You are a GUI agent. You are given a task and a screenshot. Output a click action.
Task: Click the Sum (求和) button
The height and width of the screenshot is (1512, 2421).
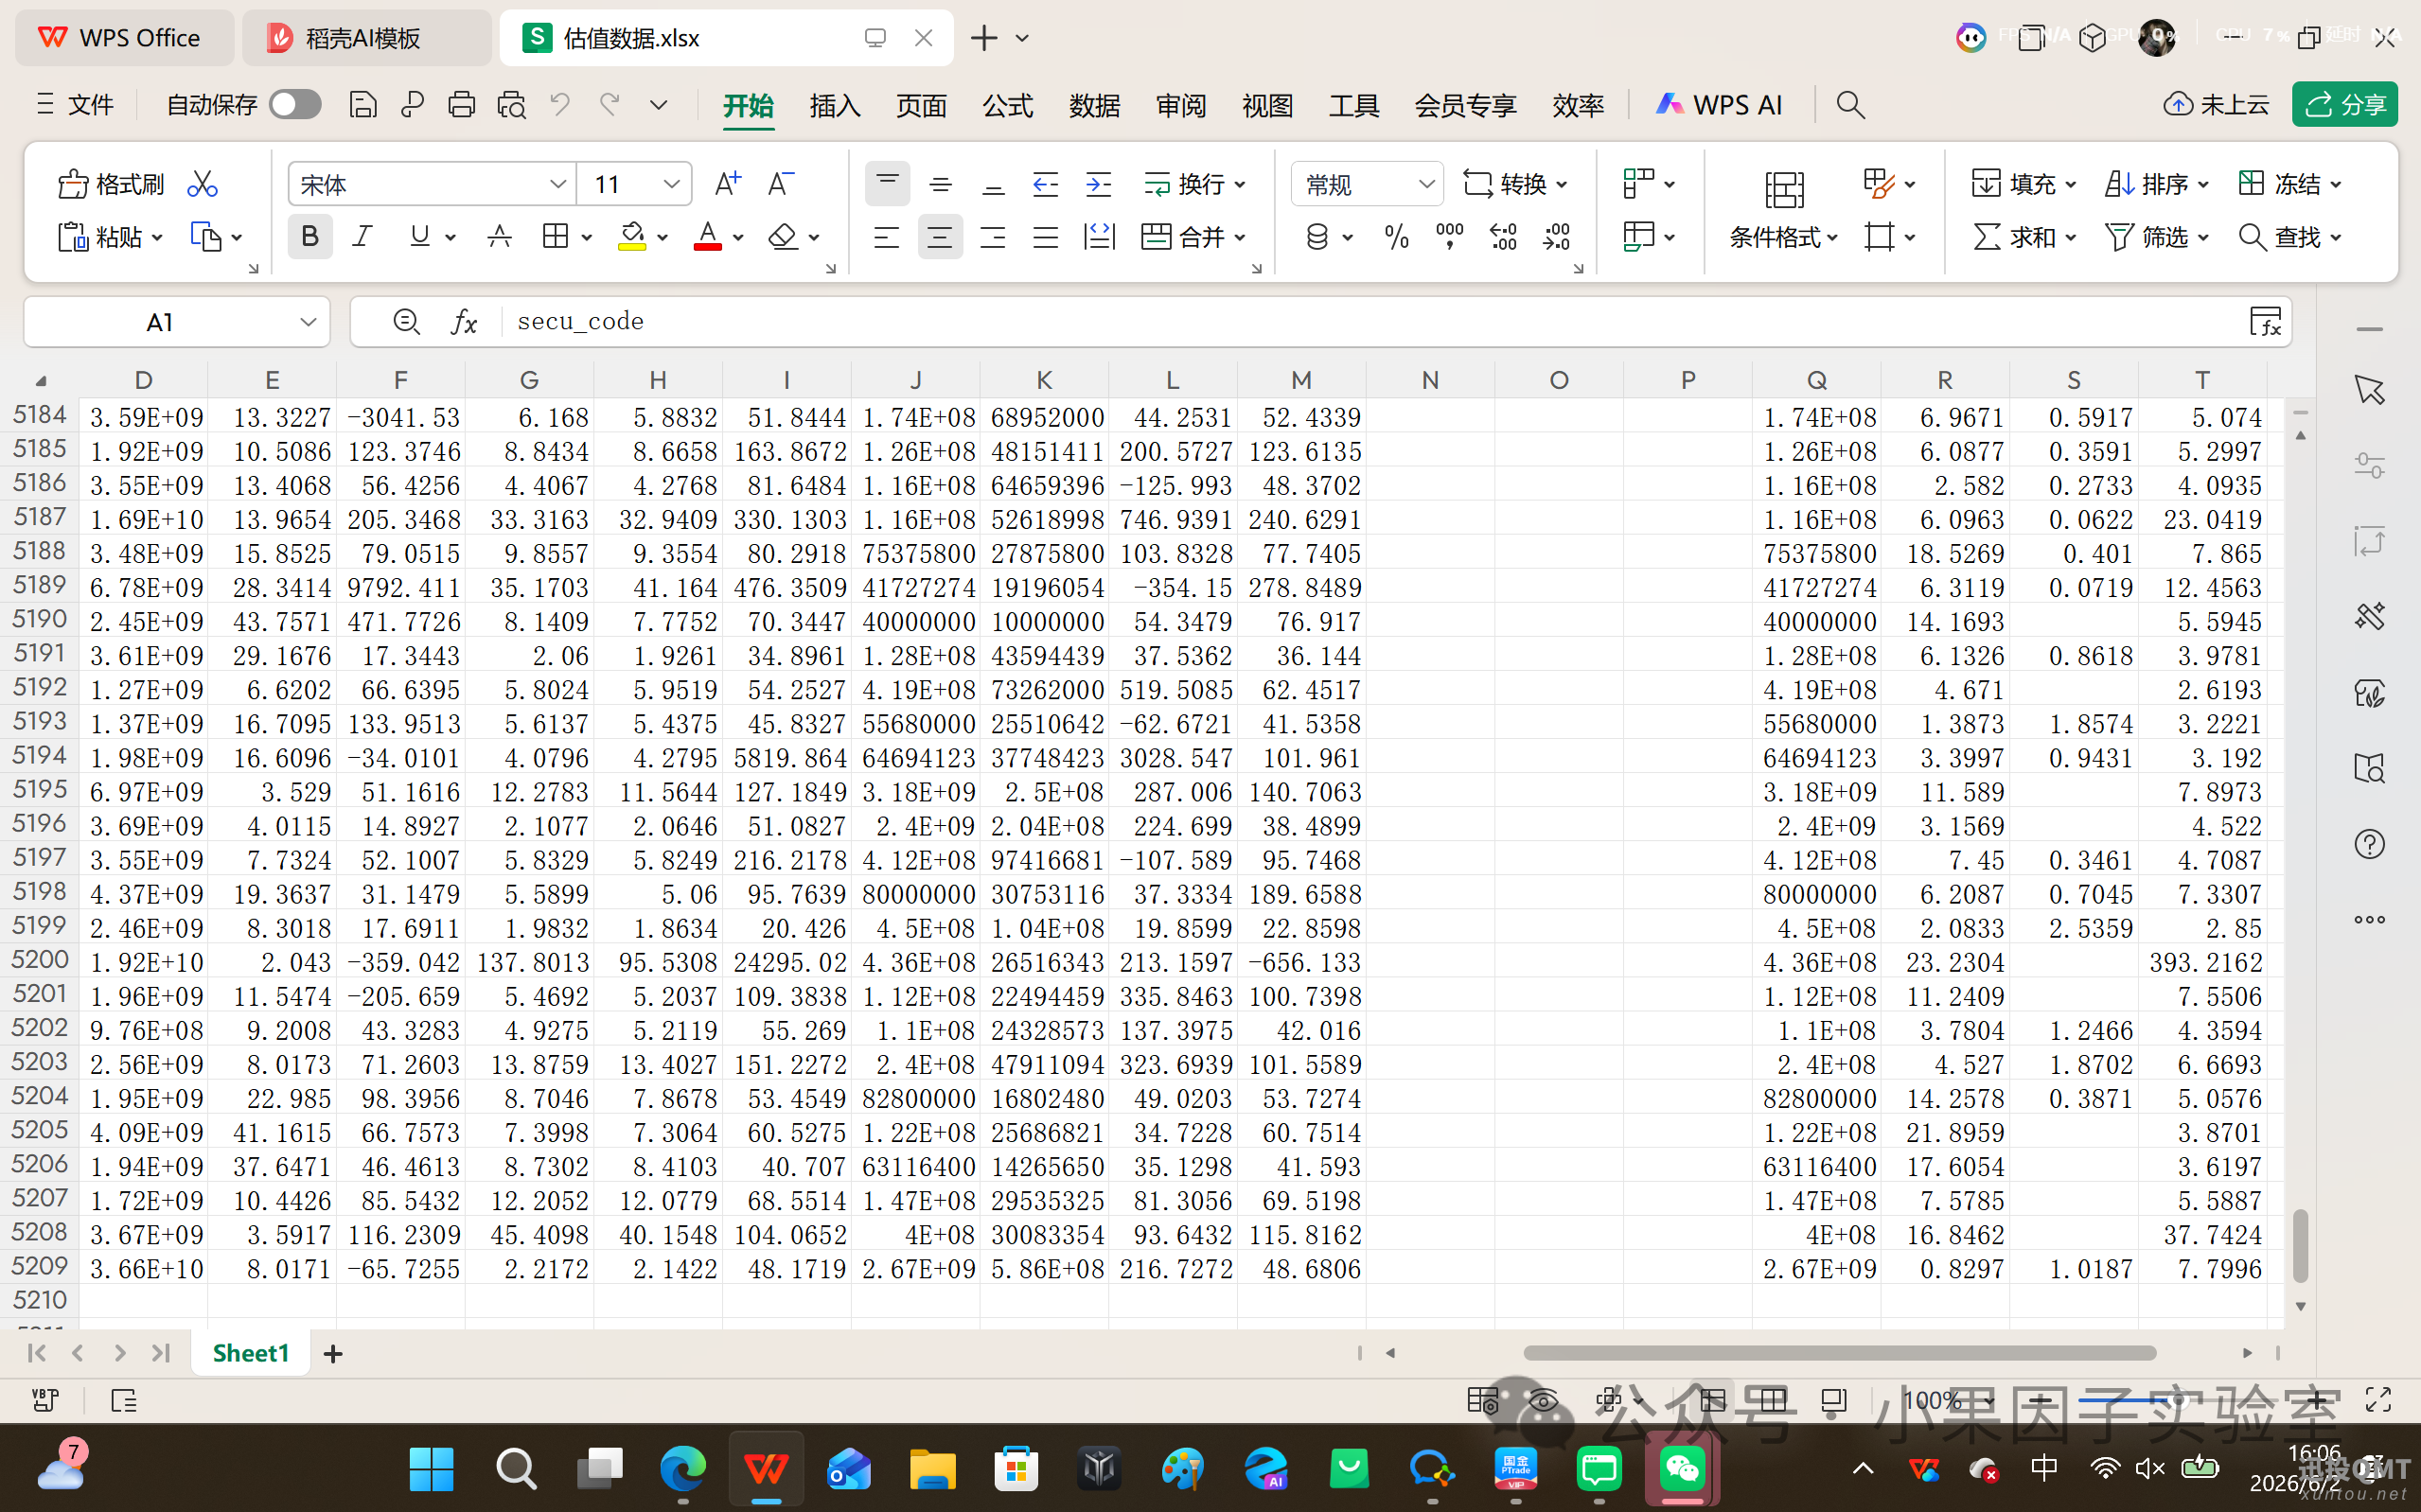[x=2014, y=237]
